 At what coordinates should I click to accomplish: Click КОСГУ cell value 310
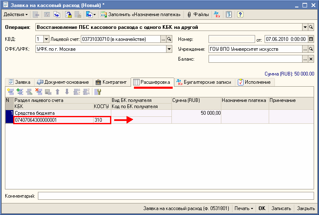tap(102, 120)
